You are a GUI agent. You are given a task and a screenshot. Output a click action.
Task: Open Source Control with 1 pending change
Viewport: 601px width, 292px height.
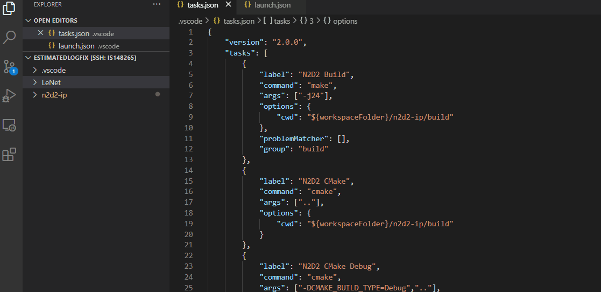pos(9,67)
